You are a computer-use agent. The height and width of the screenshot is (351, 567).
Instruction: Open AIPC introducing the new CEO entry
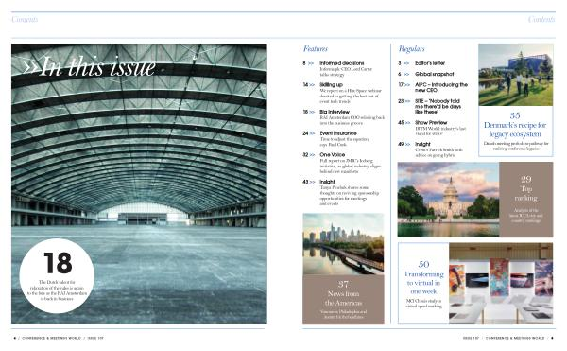[x=433, y=87]
